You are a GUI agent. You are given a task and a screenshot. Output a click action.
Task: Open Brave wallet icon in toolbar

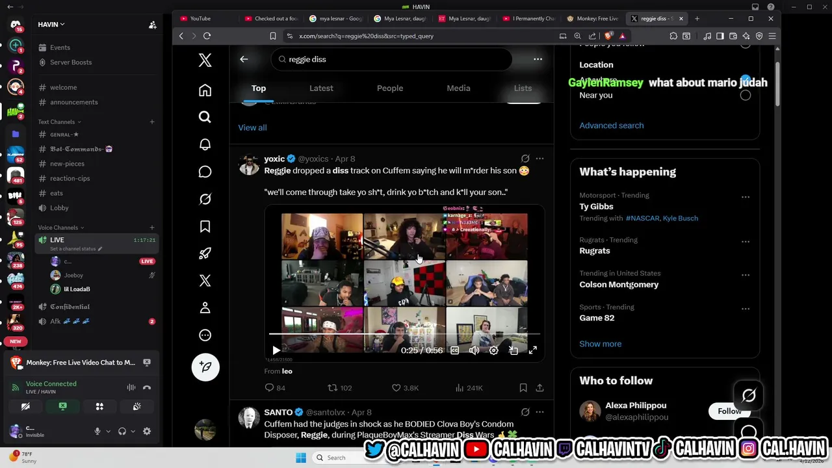tap(733, 36)
